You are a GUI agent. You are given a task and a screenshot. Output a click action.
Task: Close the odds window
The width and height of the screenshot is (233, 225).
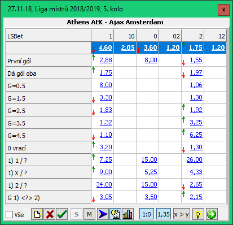(223, 10)
